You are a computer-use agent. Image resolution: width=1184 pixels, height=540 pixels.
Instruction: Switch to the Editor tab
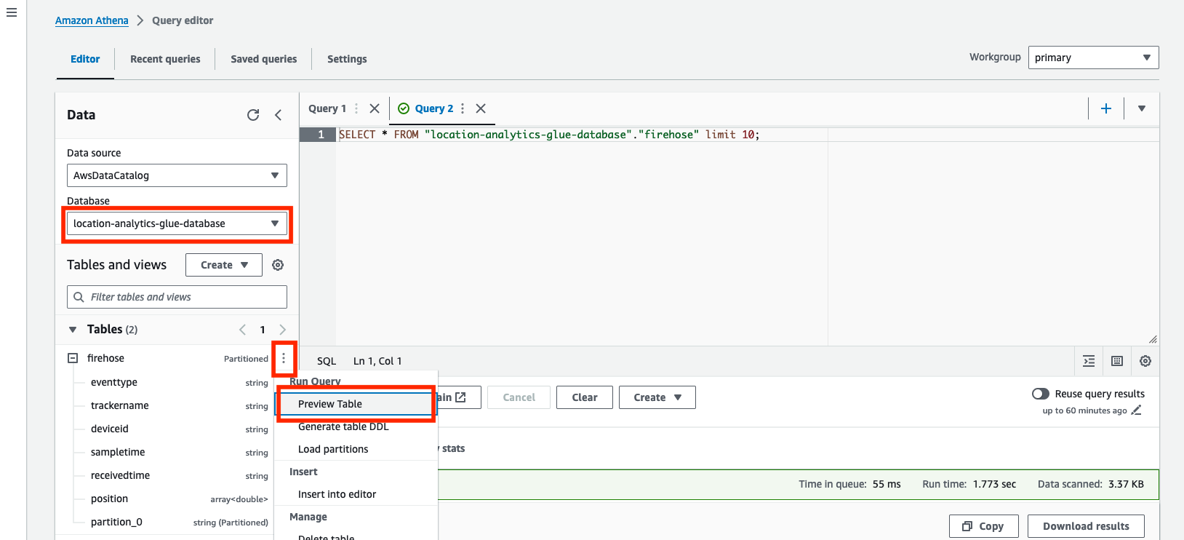point(85,59)
